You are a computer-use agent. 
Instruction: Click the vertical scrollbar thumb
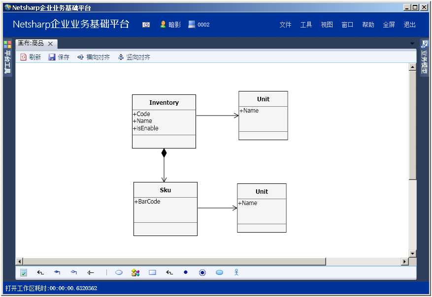click(412, 125)
